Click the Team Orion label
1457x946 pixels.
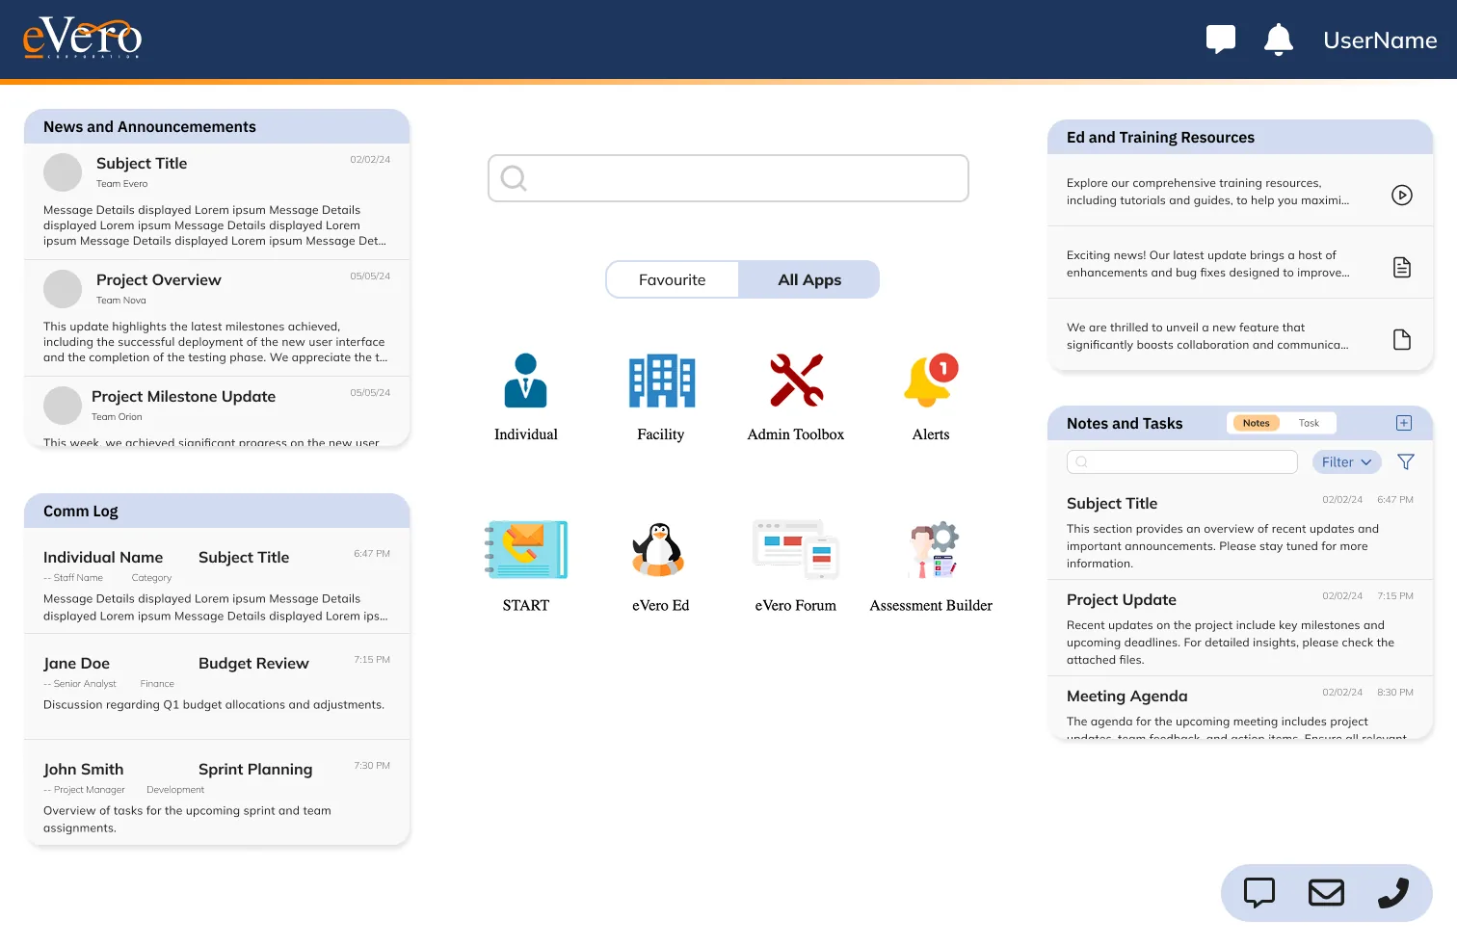(117, 417)
